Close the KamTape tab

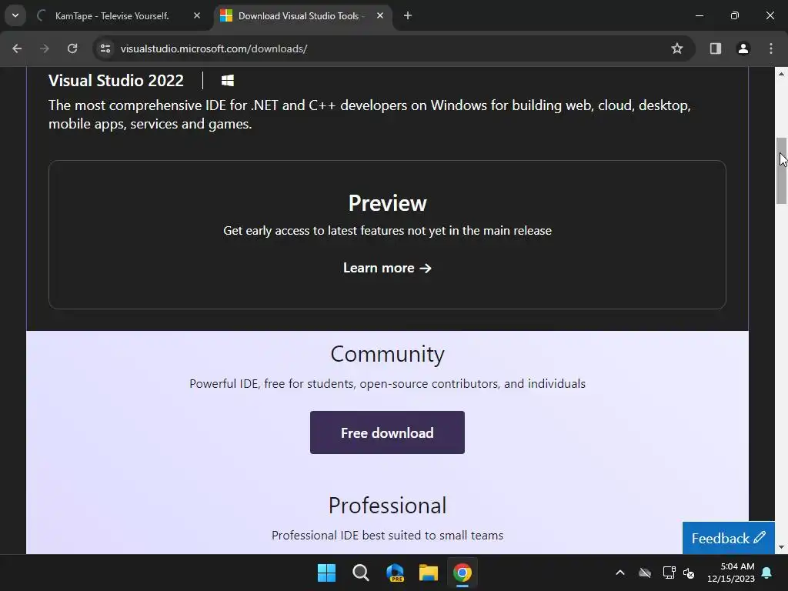pyautogui.click(x=197, y=15)
